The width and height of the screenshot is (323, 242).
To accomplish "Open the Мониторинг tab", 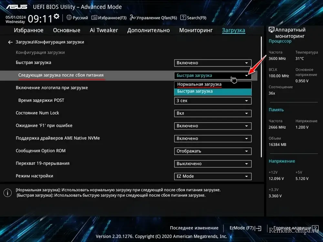I will tap(196, 30).
